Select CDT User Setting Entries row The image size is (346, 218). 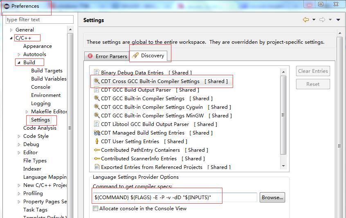[141, 141]
